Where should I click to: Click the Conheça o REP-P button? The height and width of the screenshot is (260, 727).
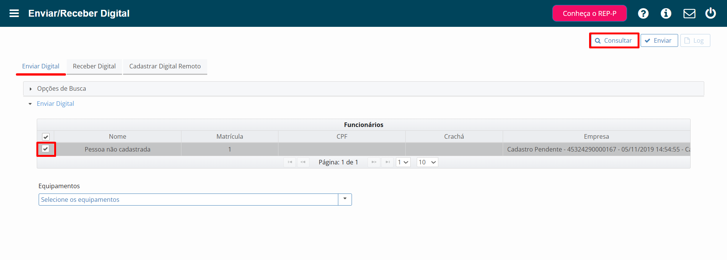[x=589, y=13]
